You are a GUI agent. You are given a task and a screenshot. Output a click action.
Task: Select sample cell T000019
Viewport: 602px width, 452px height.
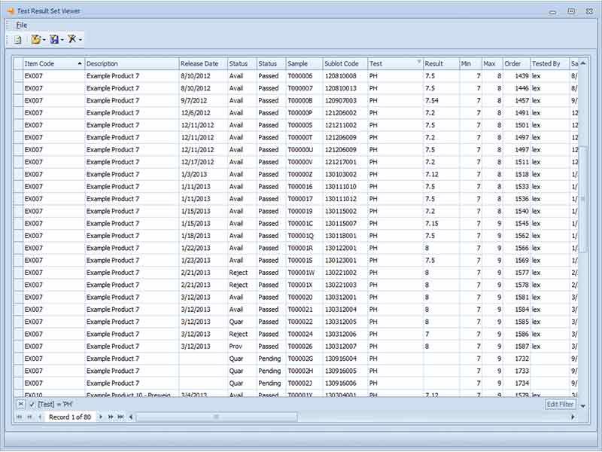(305, 212)
